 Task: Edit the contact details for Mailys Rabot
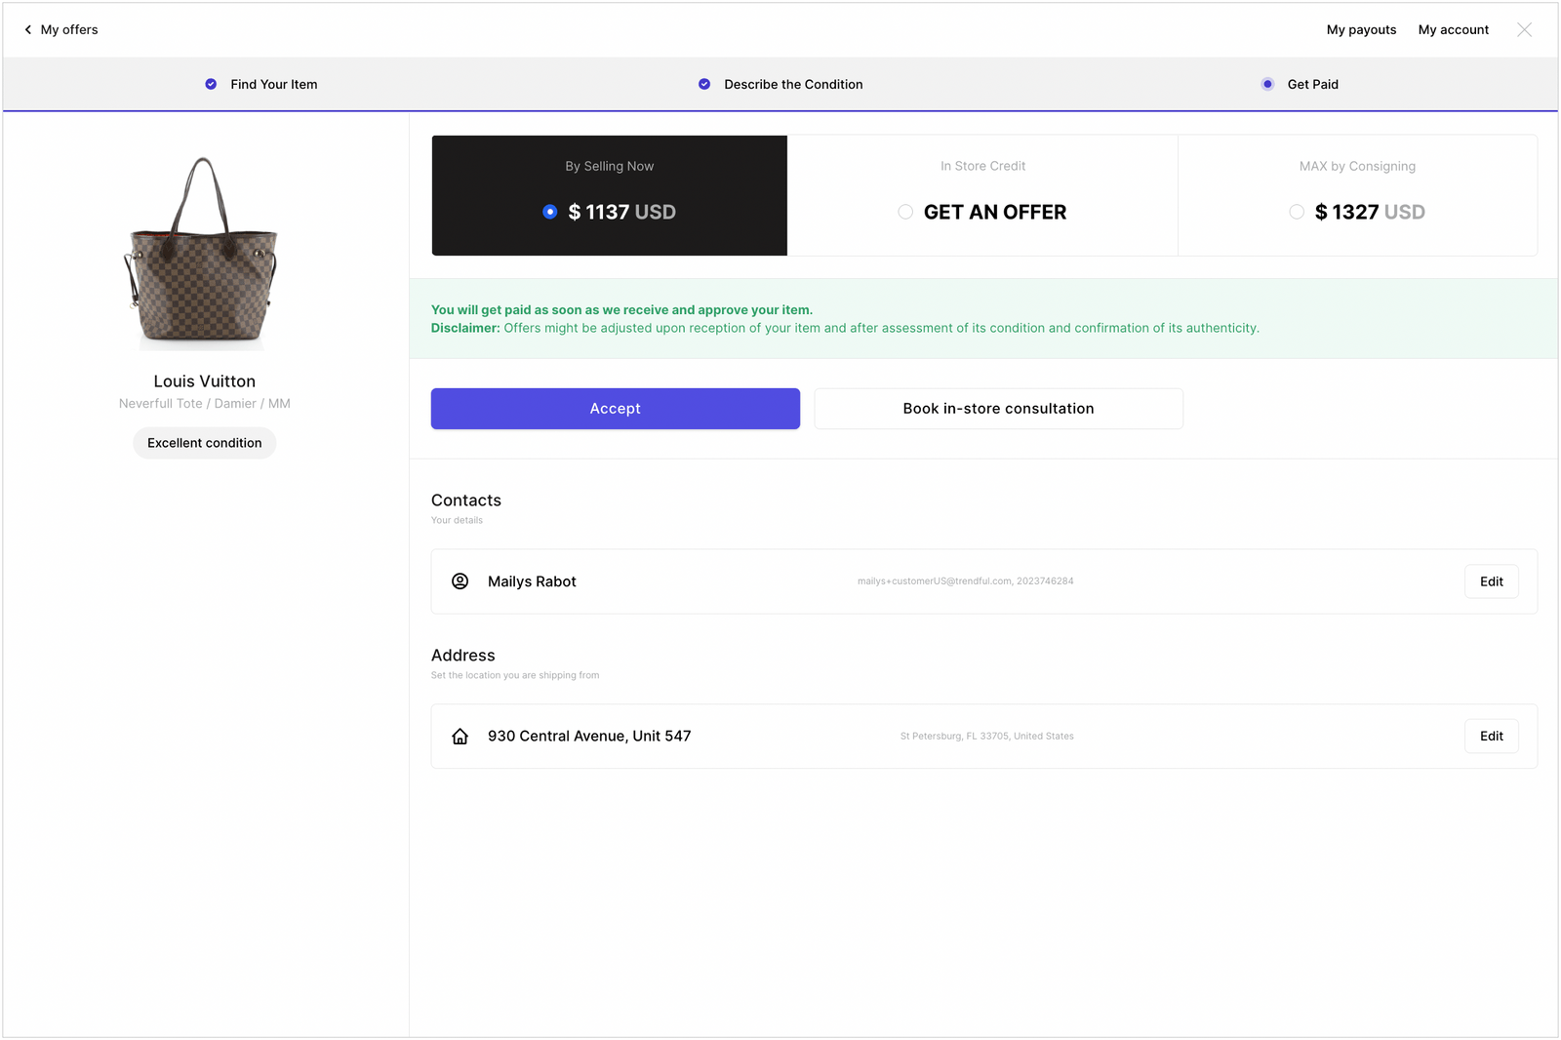(1491, 580)
